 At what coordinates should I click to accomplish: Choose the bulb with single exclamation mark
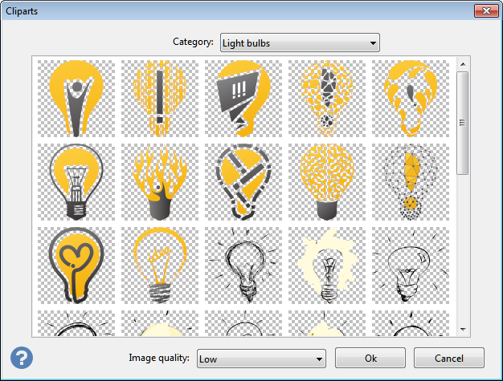click(160, 99)
